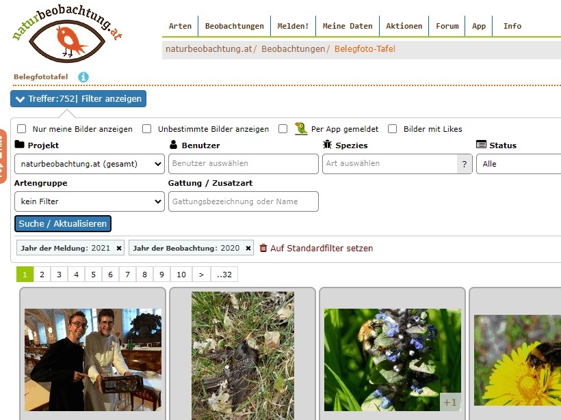Click naturbeobachtung.at breadcrumb link
The image size is (561, 420).
click(209, 49)
